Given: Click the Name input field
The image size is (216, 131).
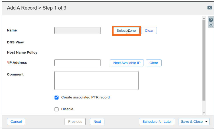Looking at the screenshot, I should tap(77, 31).
